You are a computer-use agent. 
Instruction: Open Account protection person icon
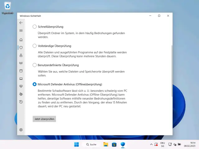21,55
